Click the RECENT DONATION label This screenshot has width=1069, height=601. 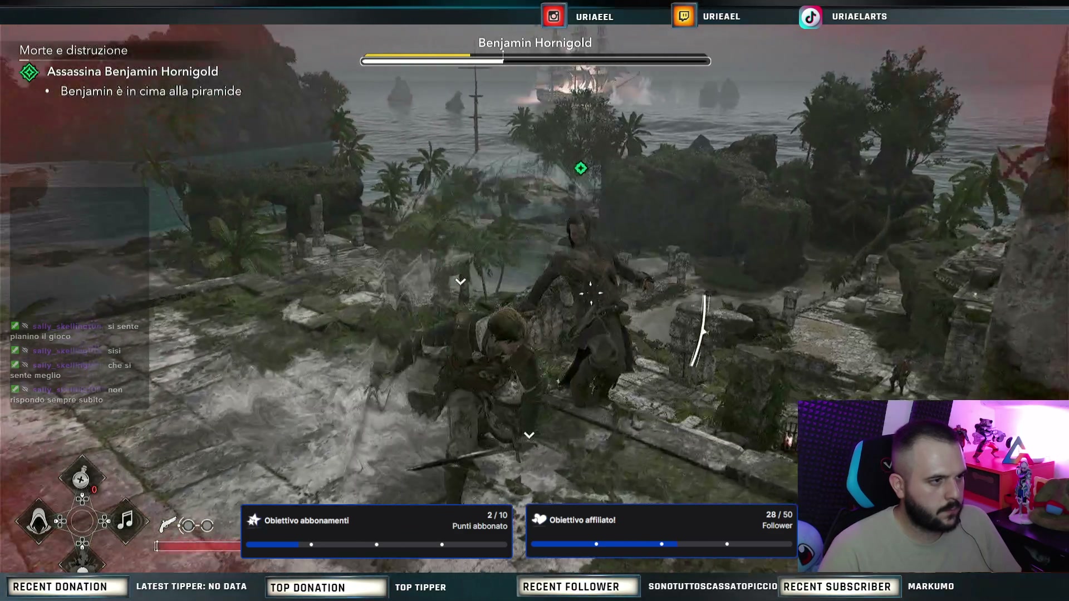67,587
